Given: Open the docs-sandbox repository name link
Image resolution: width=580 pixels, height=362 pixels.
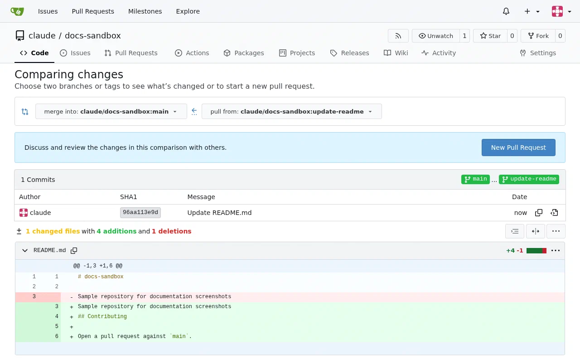Looking at the screenshot, I should click(x=93, y=36).
